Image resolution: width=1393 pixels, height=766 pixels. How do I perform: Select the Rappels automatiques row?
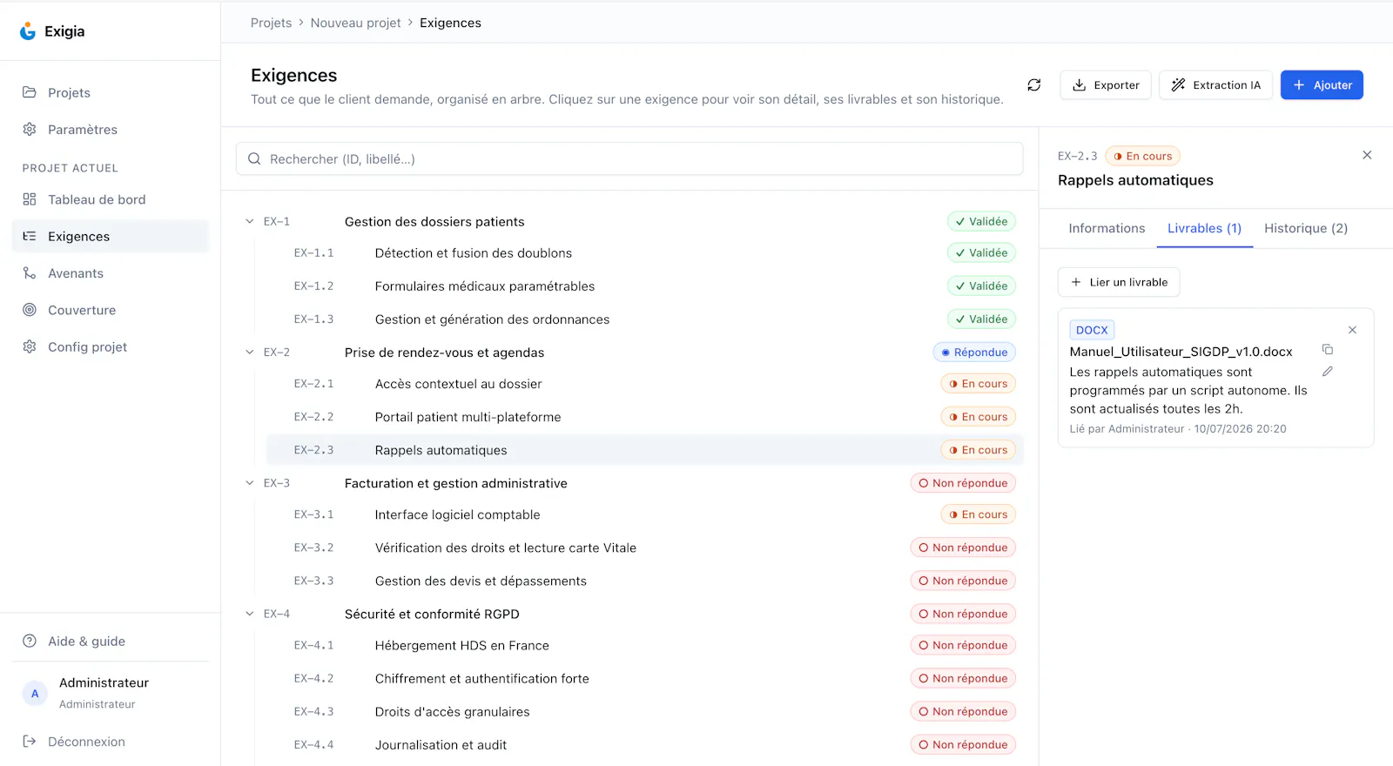pos(644,450)
